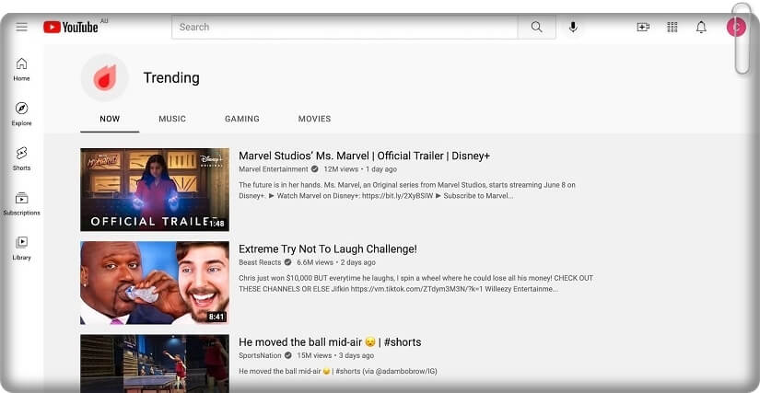Click '6.6M views' on Beast Reacts video
This screenshot has width=760, height=393.
point(315,262)
